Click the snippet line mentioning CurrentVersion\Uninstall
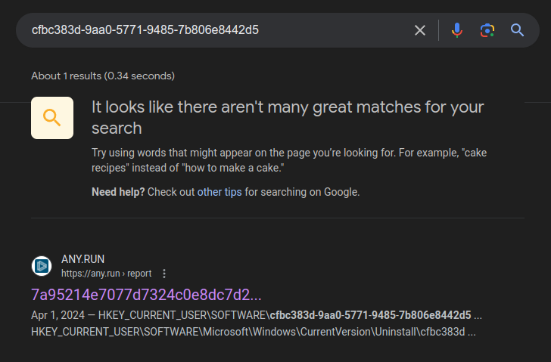551x362 pixels. [x=253, y=332]
